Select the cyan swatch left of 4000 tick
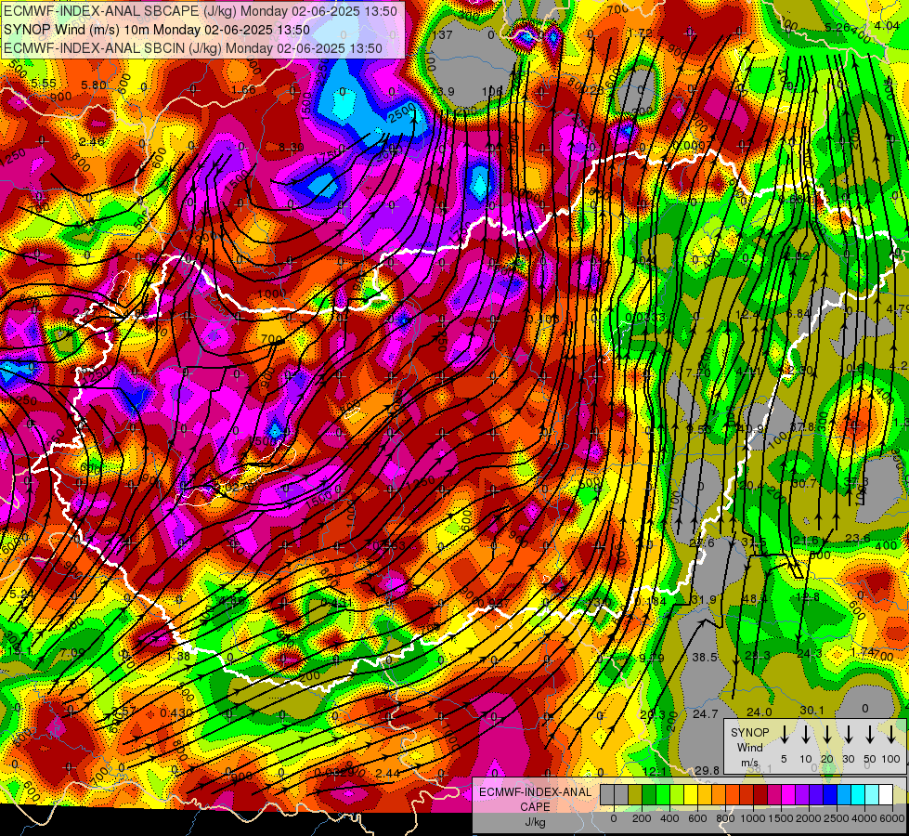This screenshot has width=909, height=836. (858, 794)
